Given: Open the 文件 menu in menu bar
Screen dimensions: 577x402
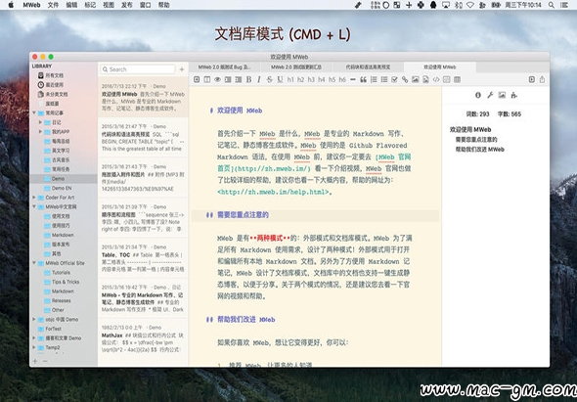Looking at the screenshot, I should click(53, 5).
